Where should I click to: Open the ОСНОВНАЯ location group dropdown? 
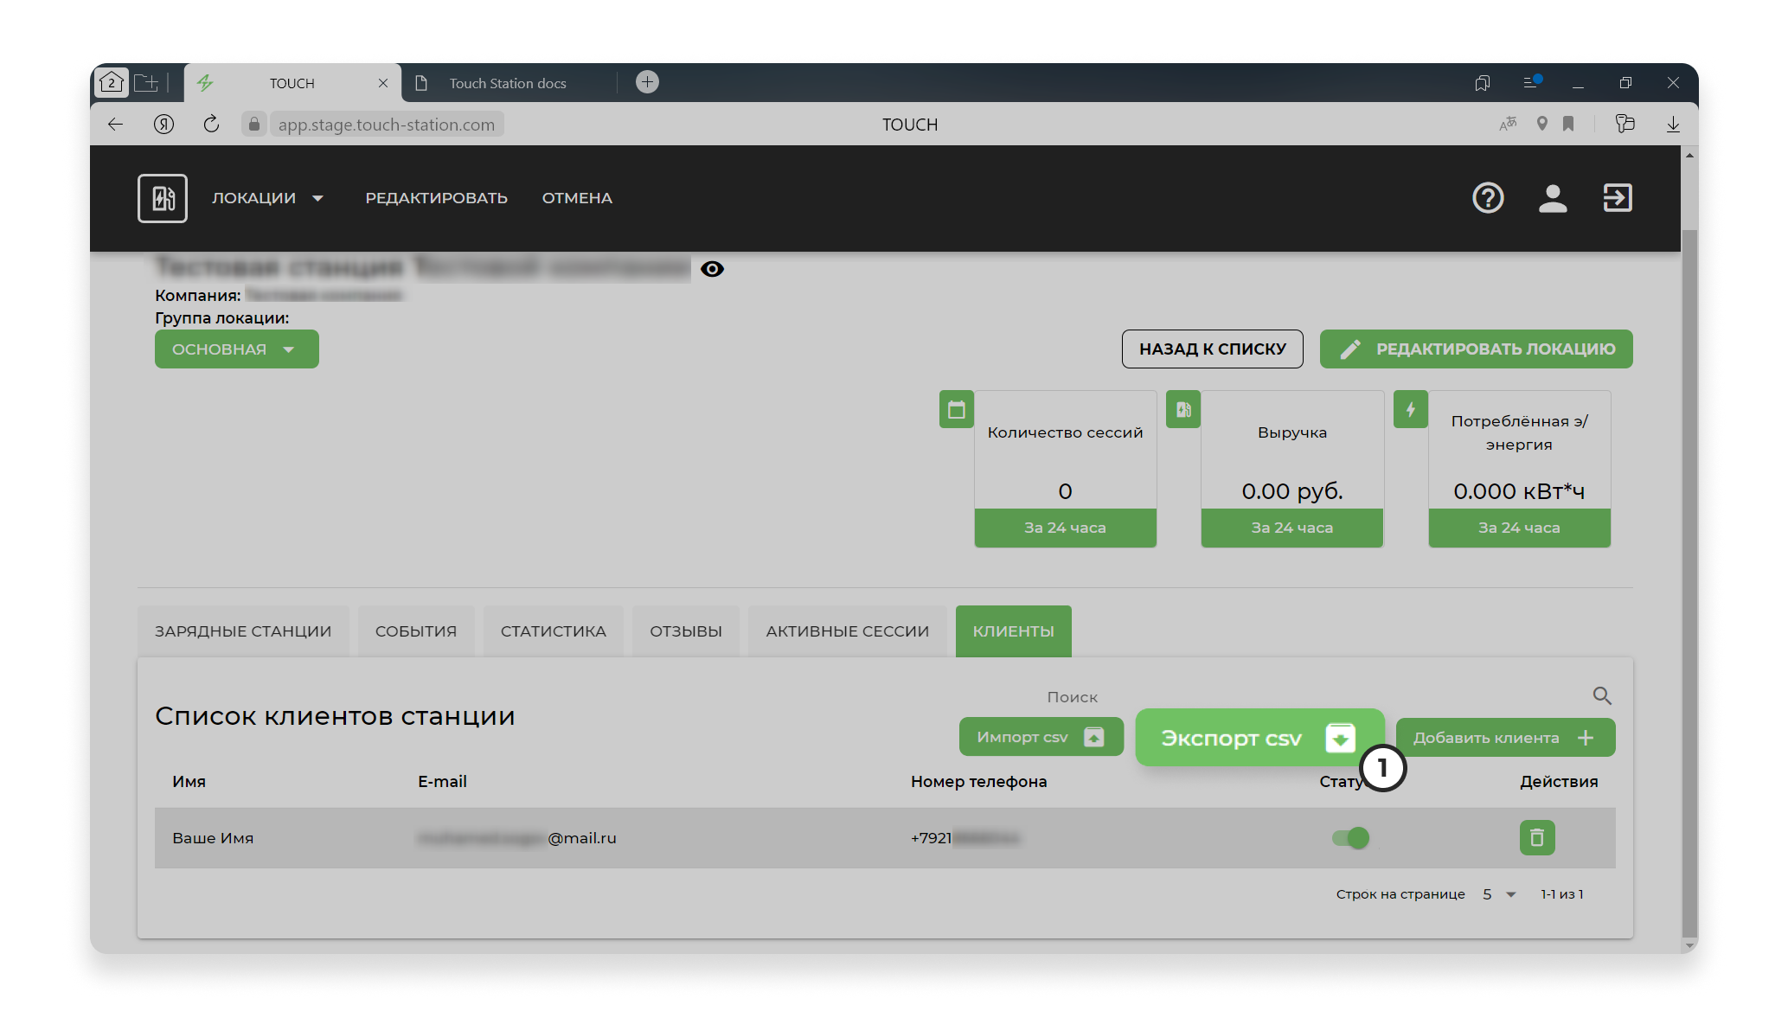click(x=236, y=349)
